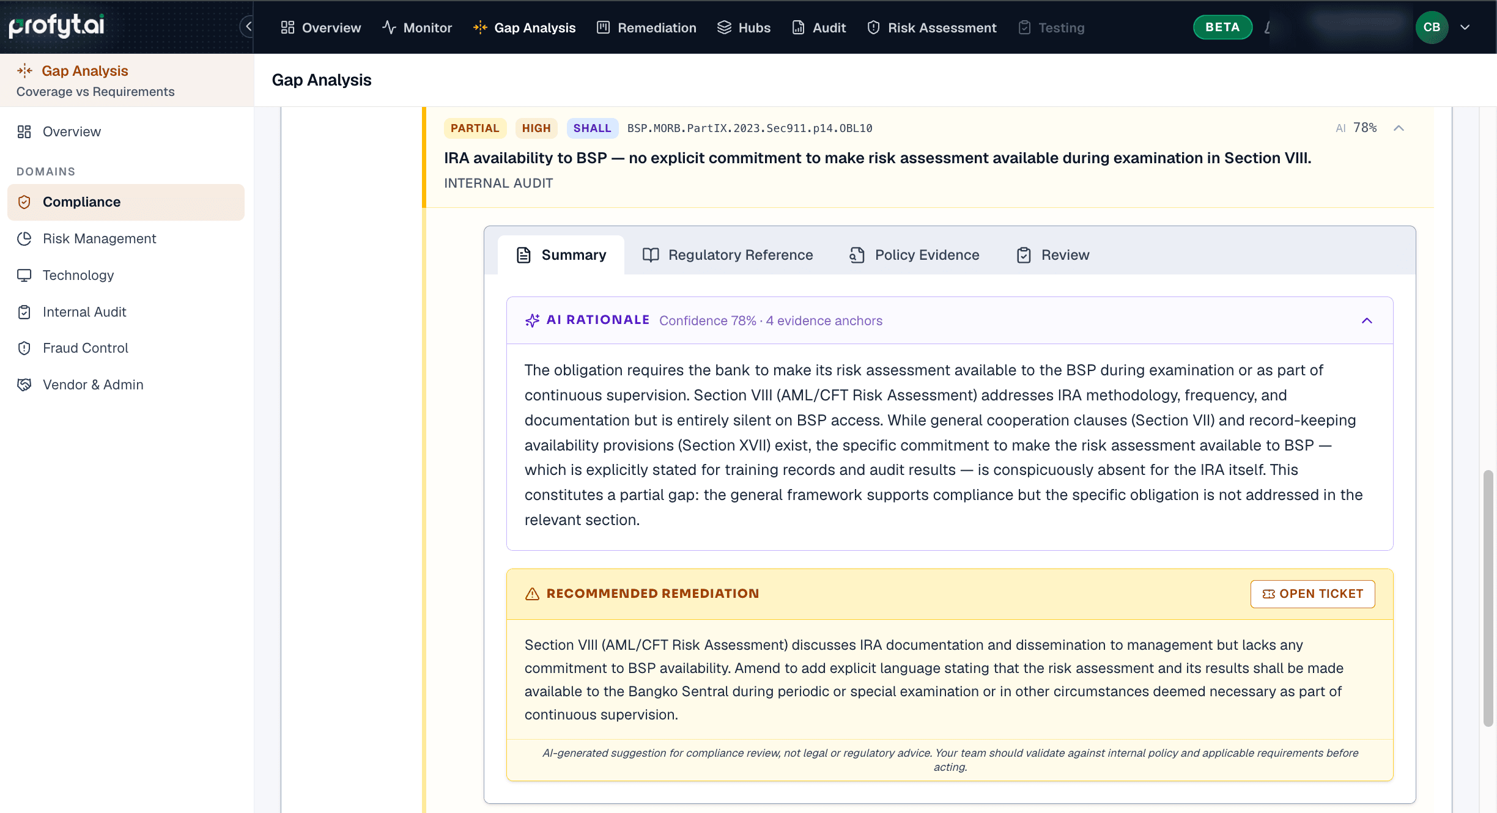Click the Audit document icon in top nav
This screenshot has height=813, width=1497.
coord(798,28)
